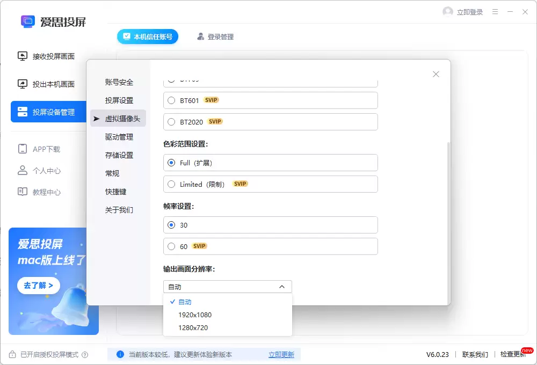Open 存储设置 settings section
537x365 pixels.
[119, 155]
